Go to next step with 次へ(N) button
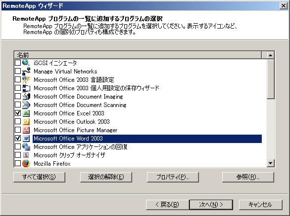The width and height of the screenshot is (290, 216). click(x=211, y=205)
